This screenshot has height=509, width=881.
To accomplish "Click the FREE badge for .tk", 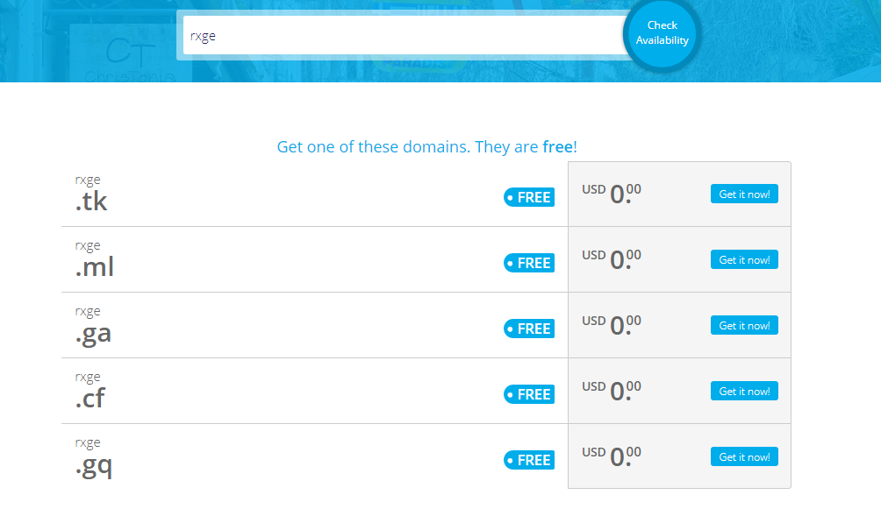I will coord(529,197).
